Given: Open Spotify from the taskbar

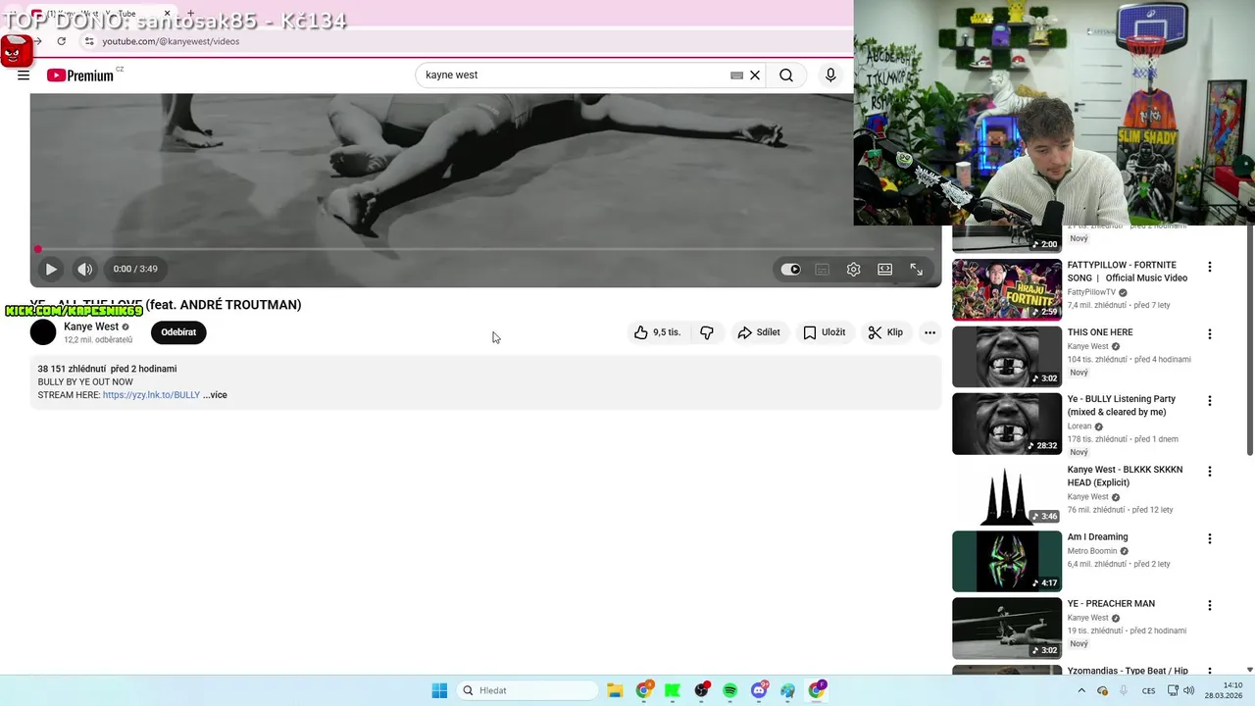Looking at the screenshot, I should 730,690.
